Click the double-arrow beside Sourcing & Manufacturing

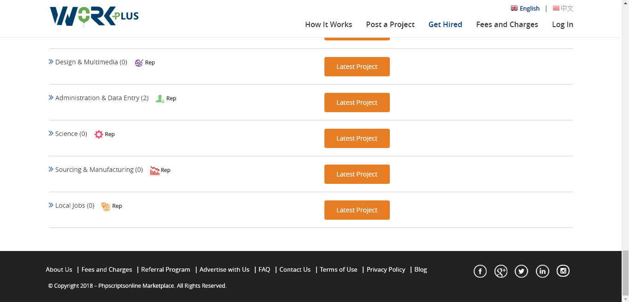coord(51,169)
